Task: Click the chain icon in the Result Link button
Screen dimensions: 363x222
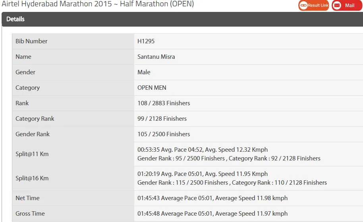Action: (x=303, y=6)
